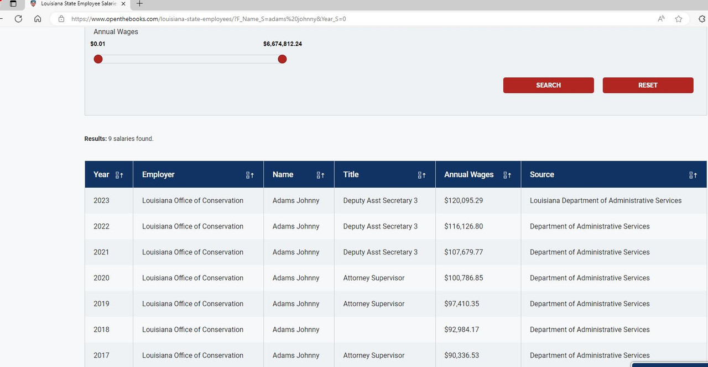The height and width of the screenshot is (367, 708).
Task: Open read aloud icon in address bar
Action: (x=661, y=19)
